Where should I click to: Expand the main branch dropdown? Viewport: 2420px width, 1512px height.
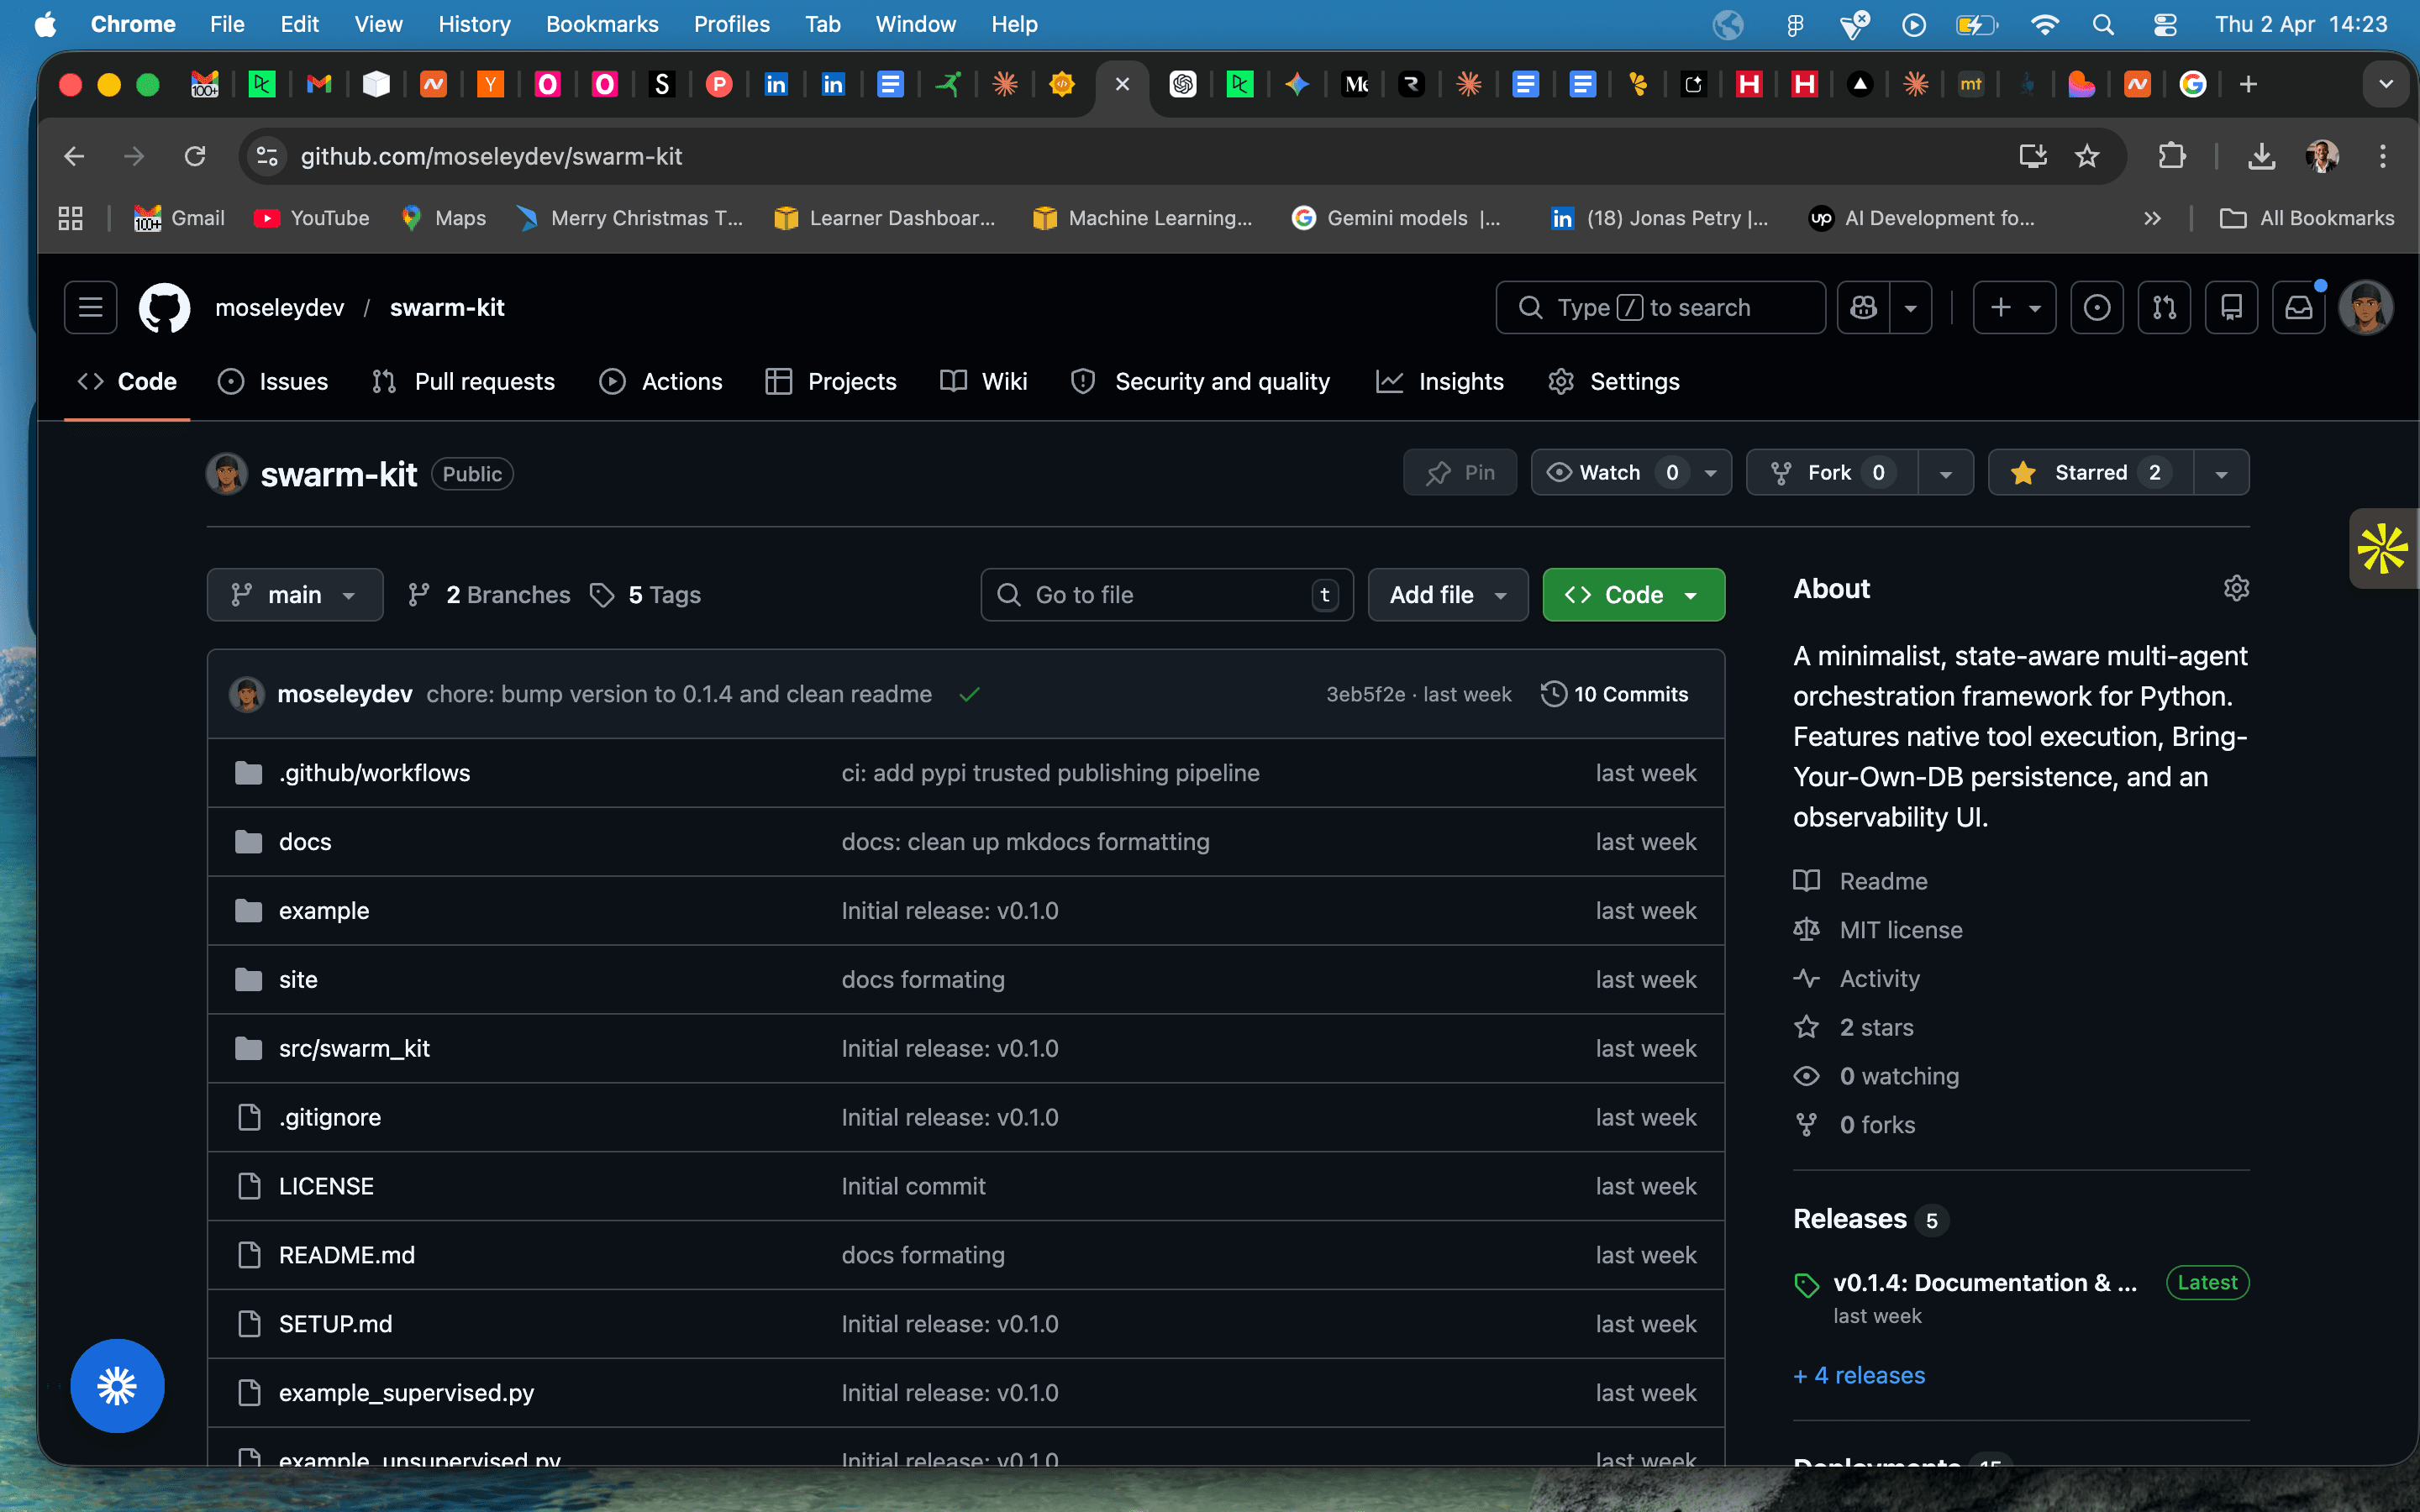click(x=294, y=595)
